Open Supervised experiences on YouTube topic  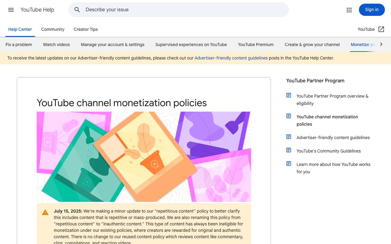click(x=191, y=45)
